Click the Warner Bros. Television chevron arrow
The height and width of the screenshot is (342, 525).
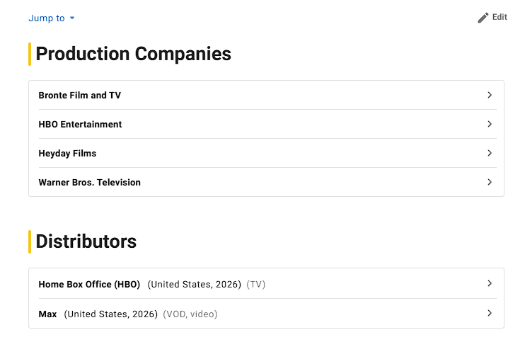(x=490, y=182)
